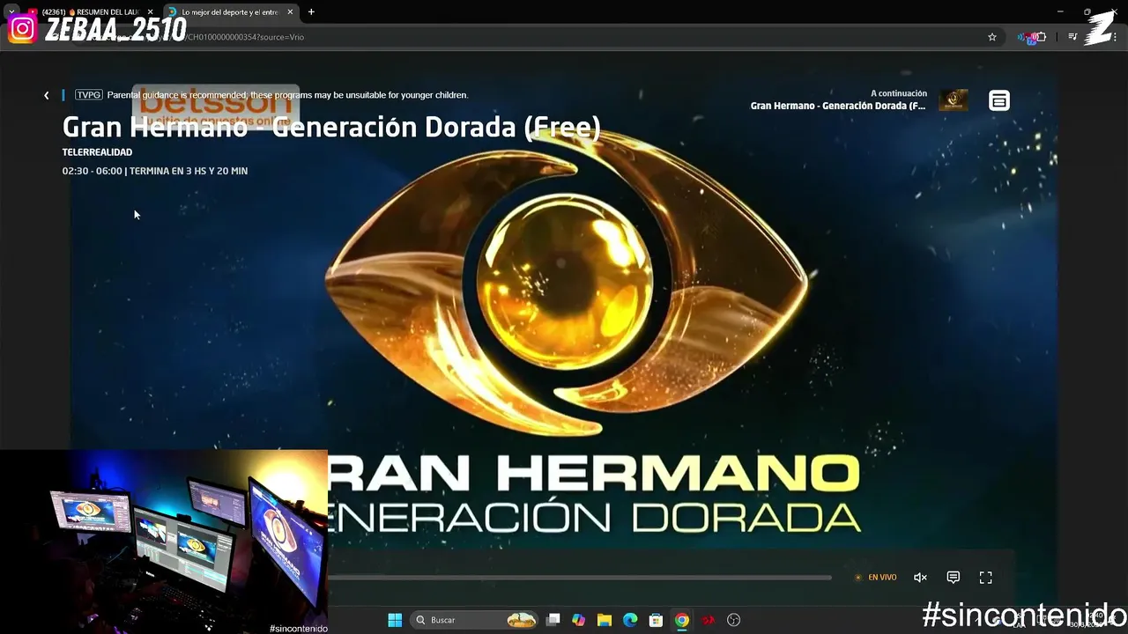Unmute the player with the speaker icon
Screen dimensions: 1128x634
pos(920,578)
